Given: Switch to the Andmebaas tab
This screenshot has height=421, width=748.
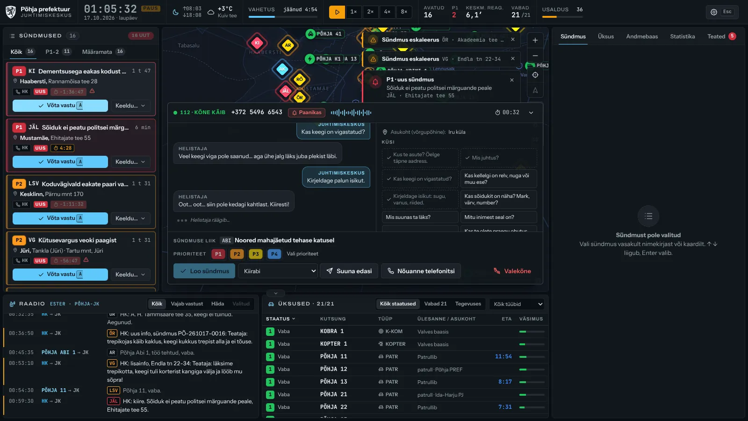Looking at the screenshot, I should 642,36.
